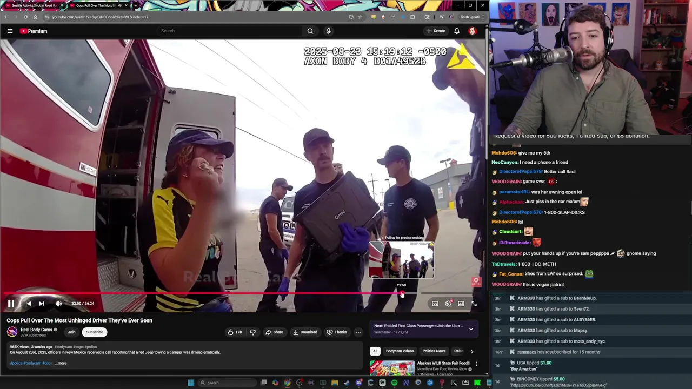
Task: Reload the current page
Action: coord(25,17)
